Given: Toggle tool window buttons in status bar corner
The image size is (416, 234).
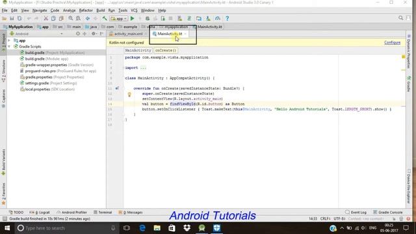Looking at the screenshot, I should point(5,218).
